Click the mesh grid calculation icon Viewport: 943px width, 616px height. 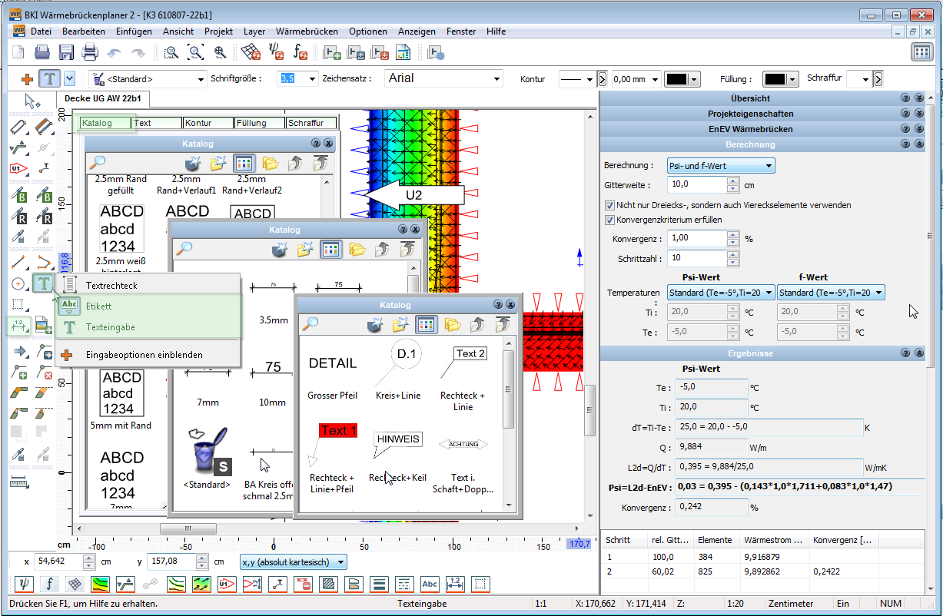[250, 52]
